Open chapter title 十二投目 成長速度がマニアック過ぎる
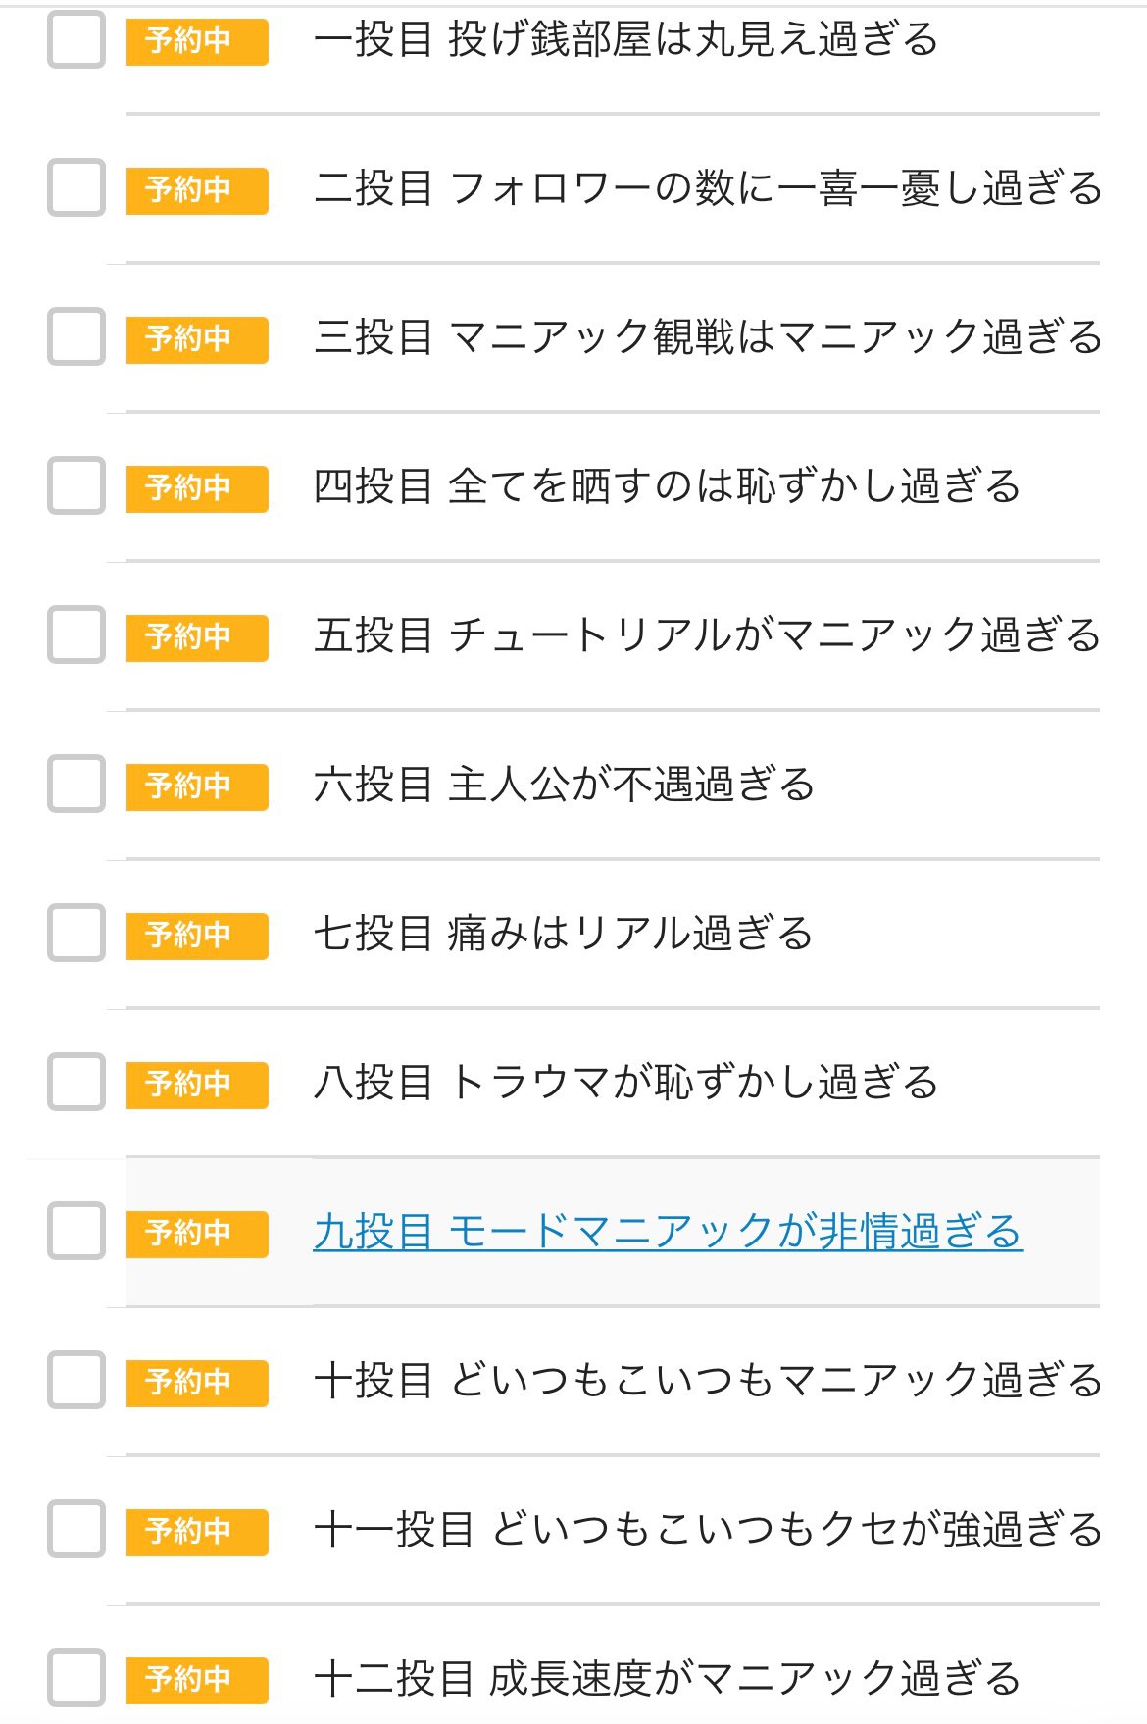1147x1724 pixels. (x=667, y=1679)
